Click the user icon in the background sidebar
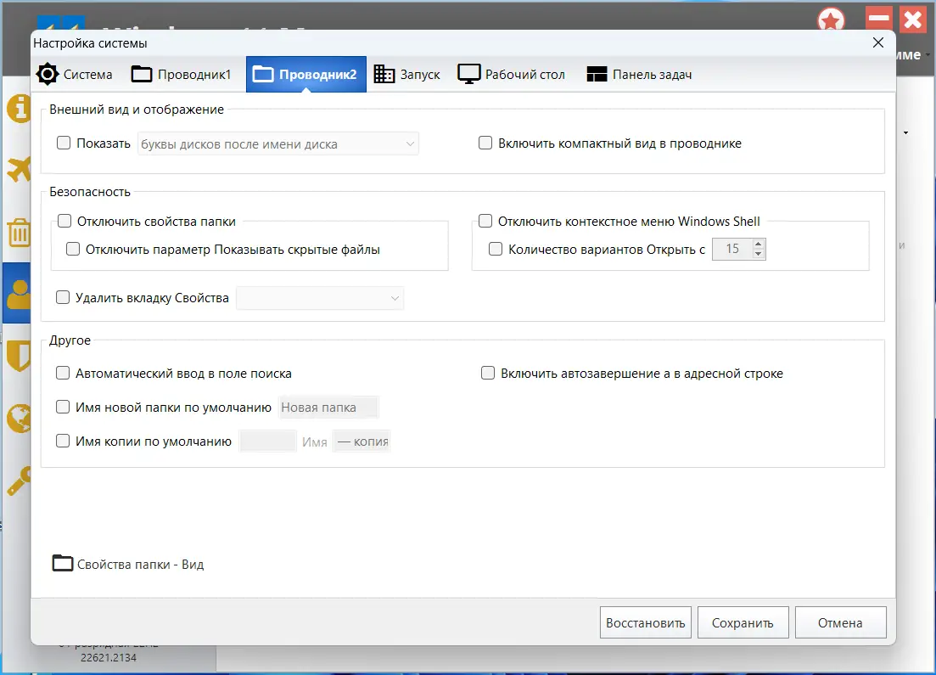This screenshot has height=675, width=936. pos(20,293)
